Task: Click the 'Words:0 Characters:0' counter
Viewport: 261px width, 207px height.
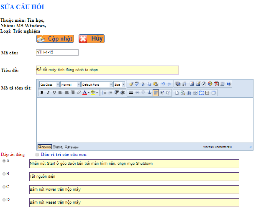Action: 217,147
